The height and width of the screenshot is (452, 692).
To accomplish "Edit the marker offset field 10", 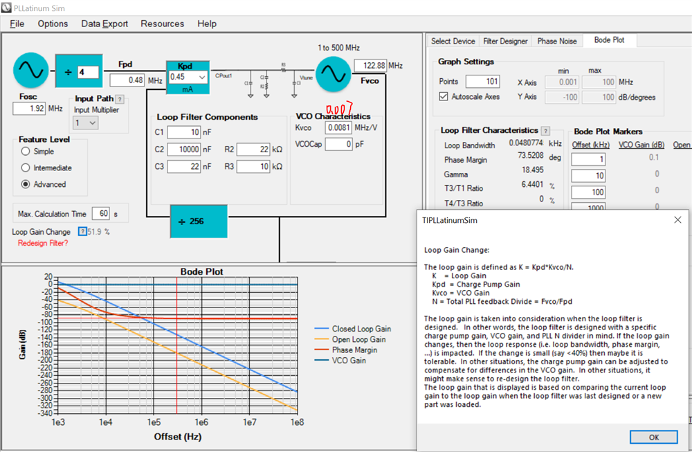I will point(588,176).
